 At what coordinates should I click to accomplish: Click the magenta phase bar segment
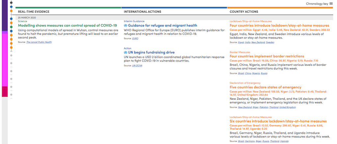tap(5, 60)
